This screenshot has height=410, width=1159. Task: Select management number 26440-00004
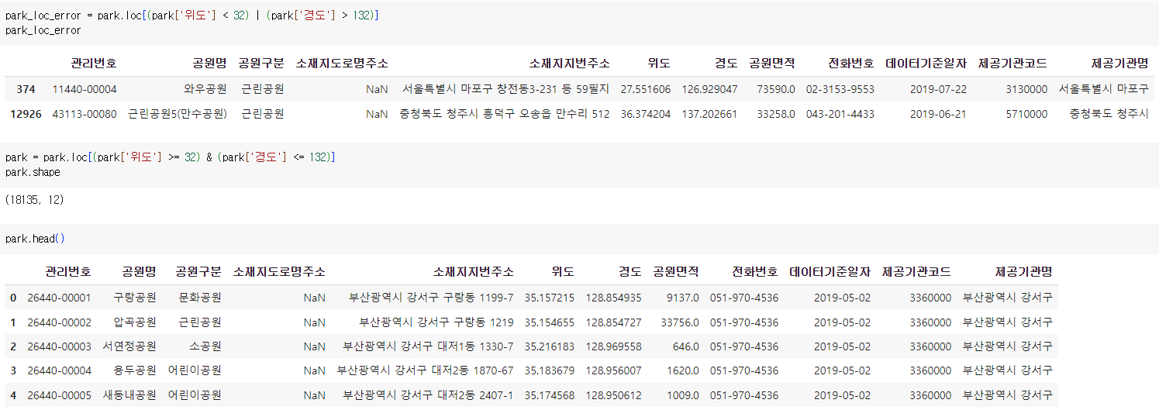click(x=59, y=370)
